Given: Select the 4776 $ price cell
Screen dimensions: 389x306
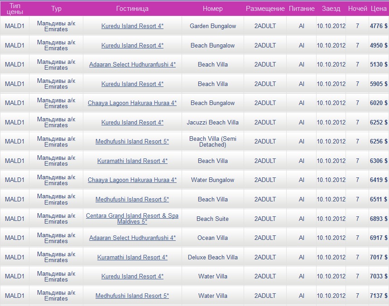Looking at the screenshot, I should [379, 26].
